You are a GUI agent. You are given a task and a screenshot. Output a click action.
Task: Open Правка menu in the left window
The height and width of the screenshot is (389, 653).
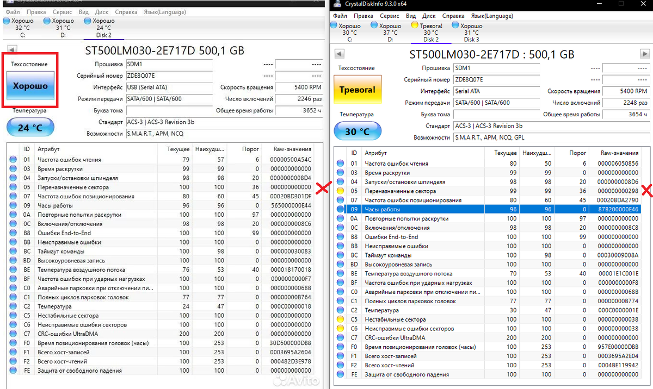click(x=36, y=11)
